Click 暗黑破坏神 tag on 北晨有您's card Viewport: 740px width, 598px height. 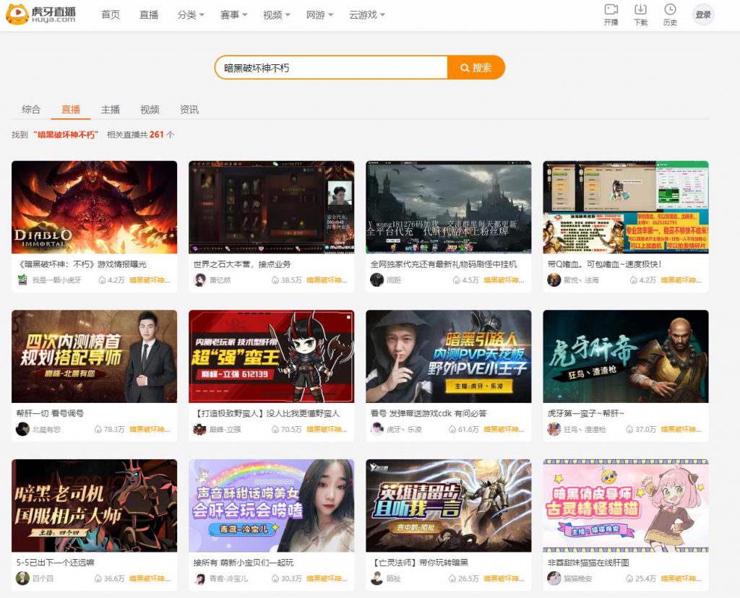point(150,429)
